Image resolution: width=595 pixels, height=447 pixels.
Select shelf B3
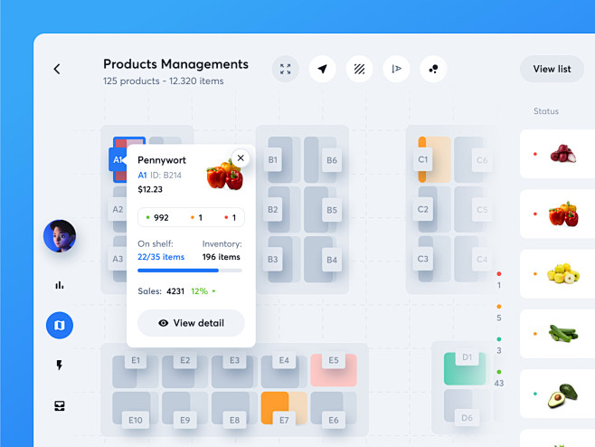[273, 260]
